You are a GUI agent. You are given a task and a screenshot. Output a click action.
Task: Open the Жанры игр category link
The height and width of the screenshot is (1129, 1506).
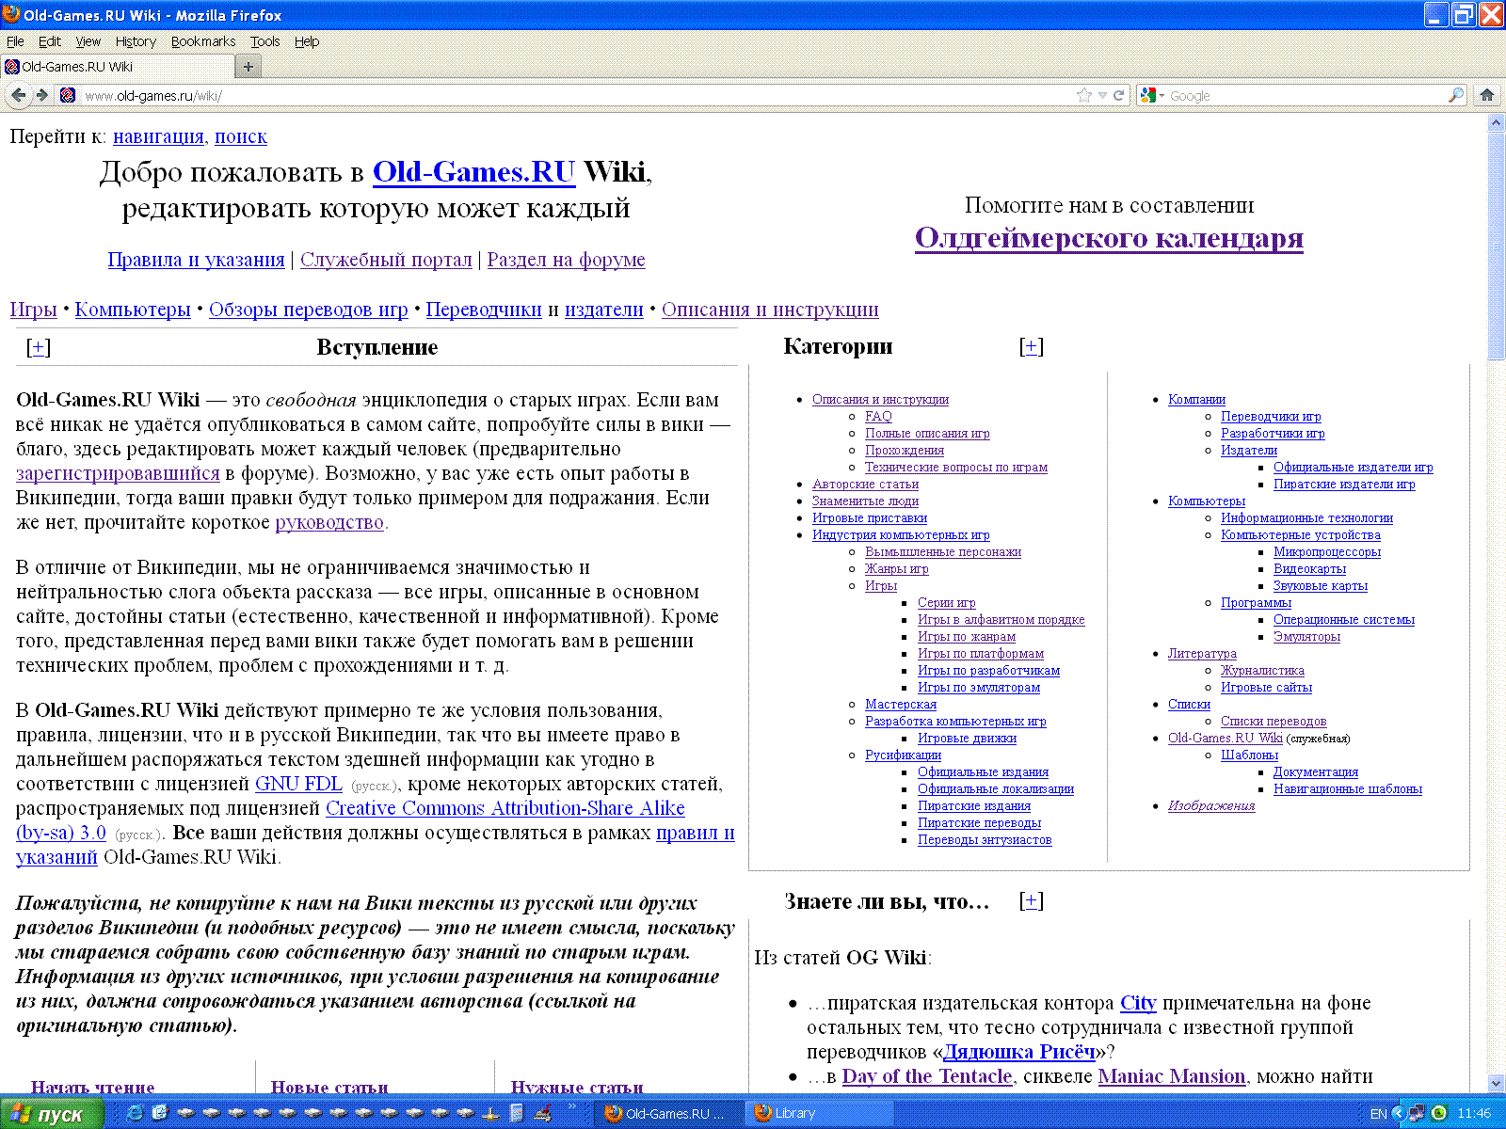[x=897, y=569]
